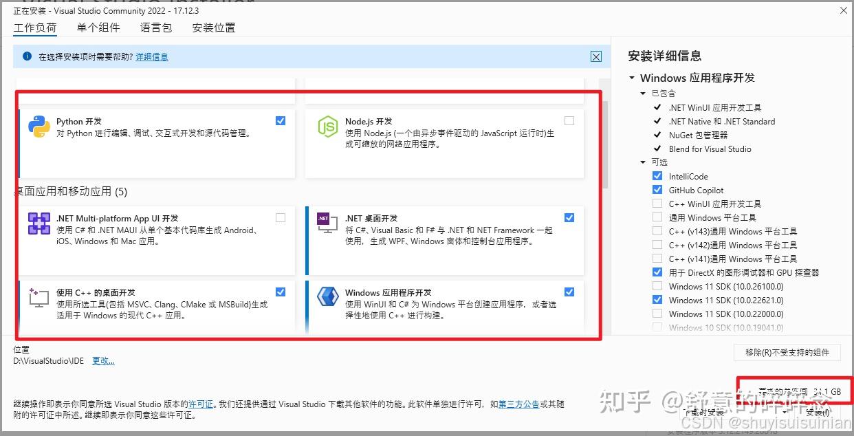854x436 pixels.
Task: Click the 更改... link to change location
Action: coord(103,360)
